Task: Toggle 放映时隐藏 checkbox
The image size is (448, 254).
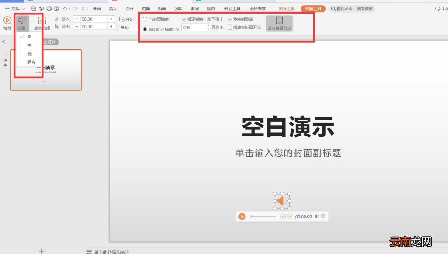Action: [230, 19]
